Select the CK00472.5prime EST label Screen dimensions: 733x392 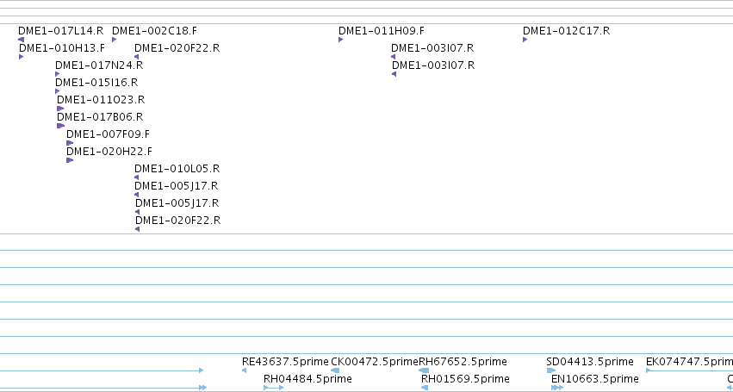[x=375, y=362]
